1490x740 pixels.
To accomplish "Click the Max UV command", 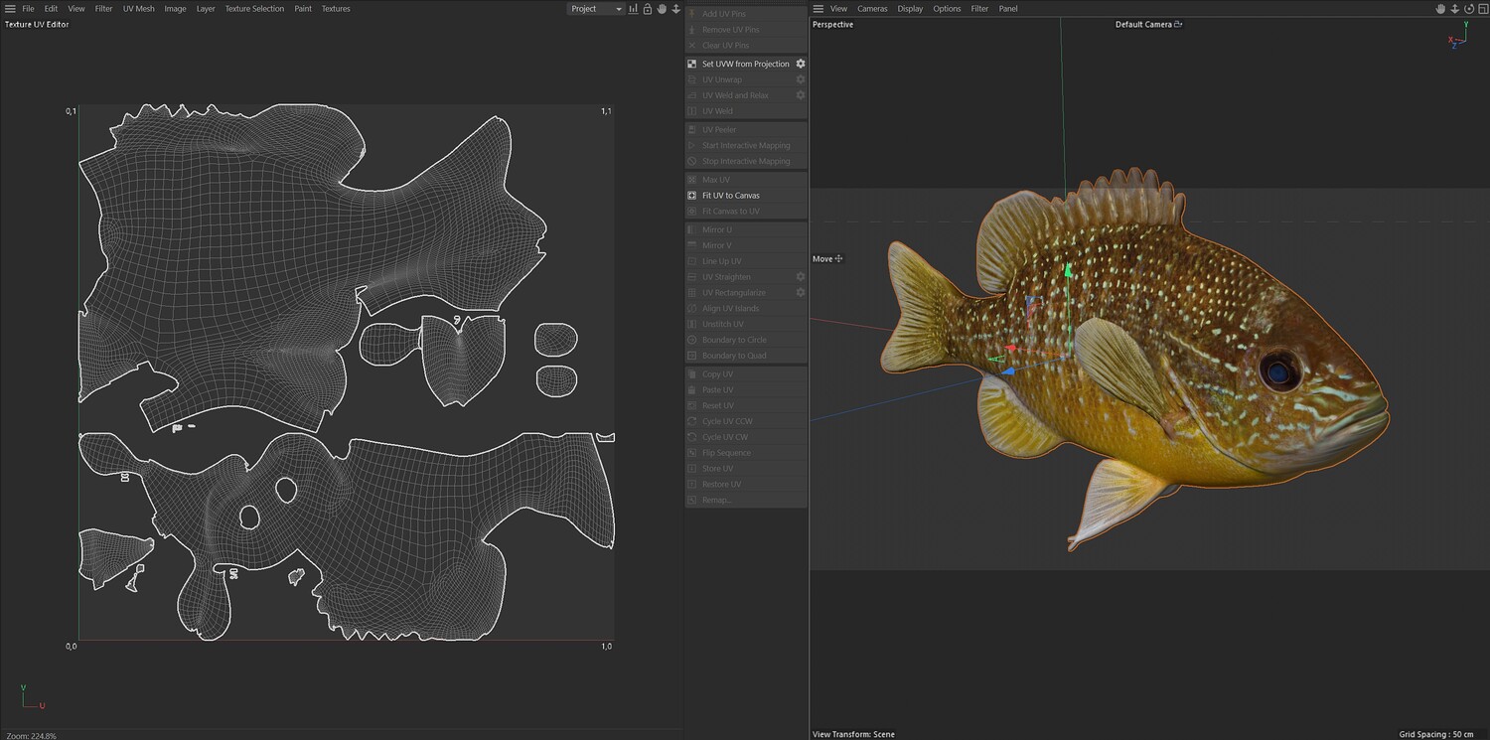I will coord(745,180).
